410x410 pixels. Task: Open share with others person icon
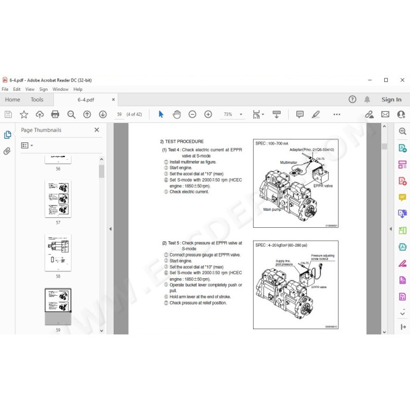tap(401, 114)
